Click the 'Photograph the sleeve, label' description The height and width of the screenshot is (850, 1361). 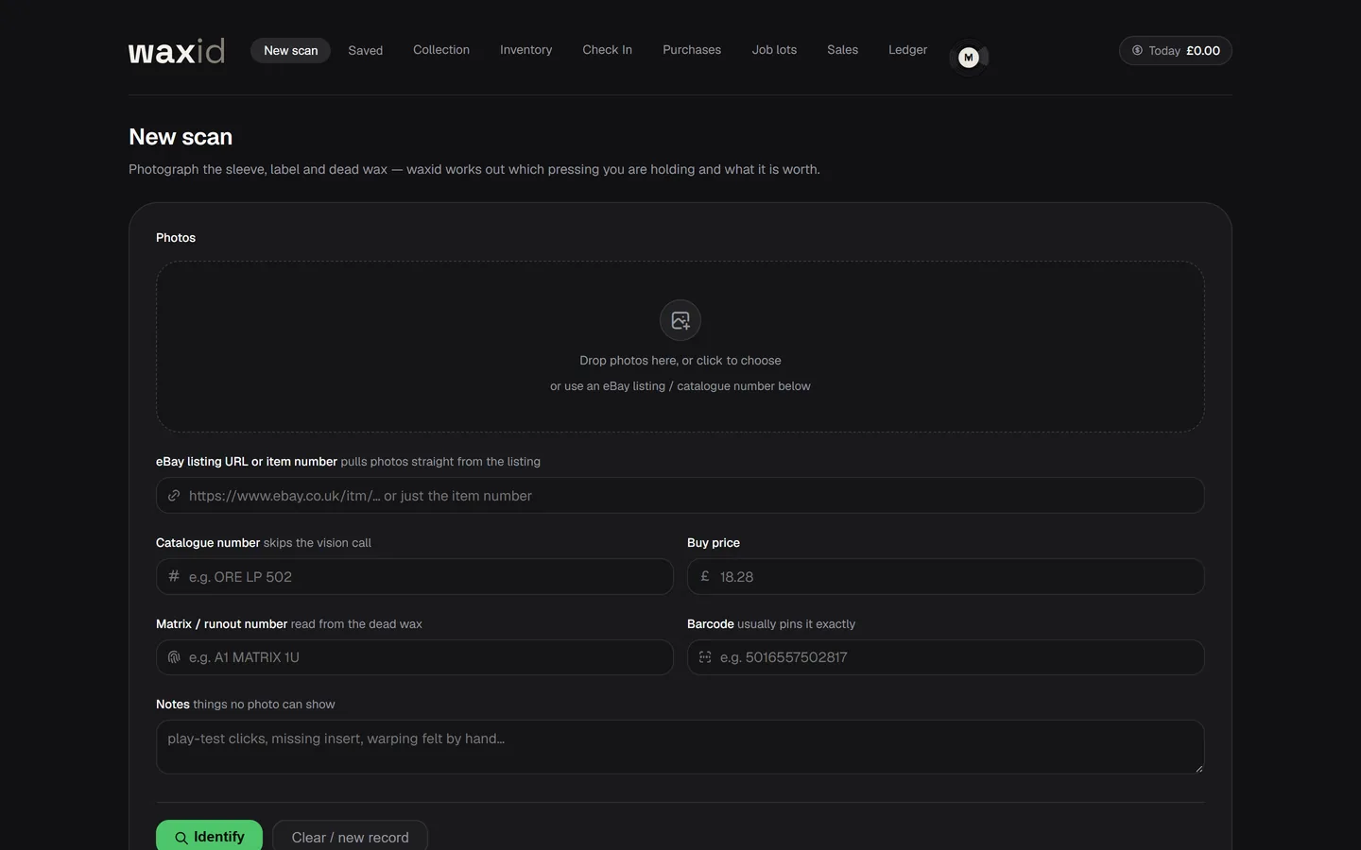pyautogui.click(x=474, y=170)
